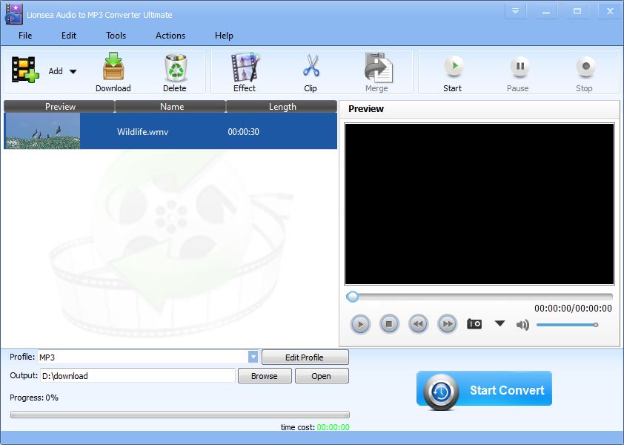Minimize the converter window
This screenshot has width=624, height=445.
[546, 11]
